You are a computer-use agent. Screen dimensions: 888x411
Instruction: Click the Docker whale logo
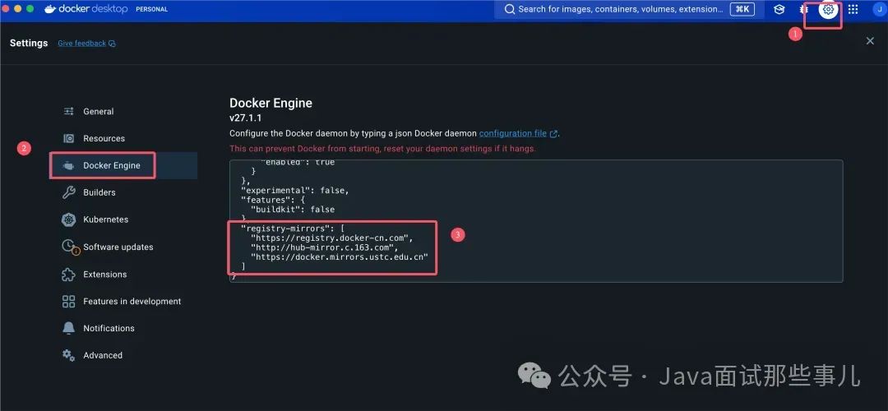[50, 9]
